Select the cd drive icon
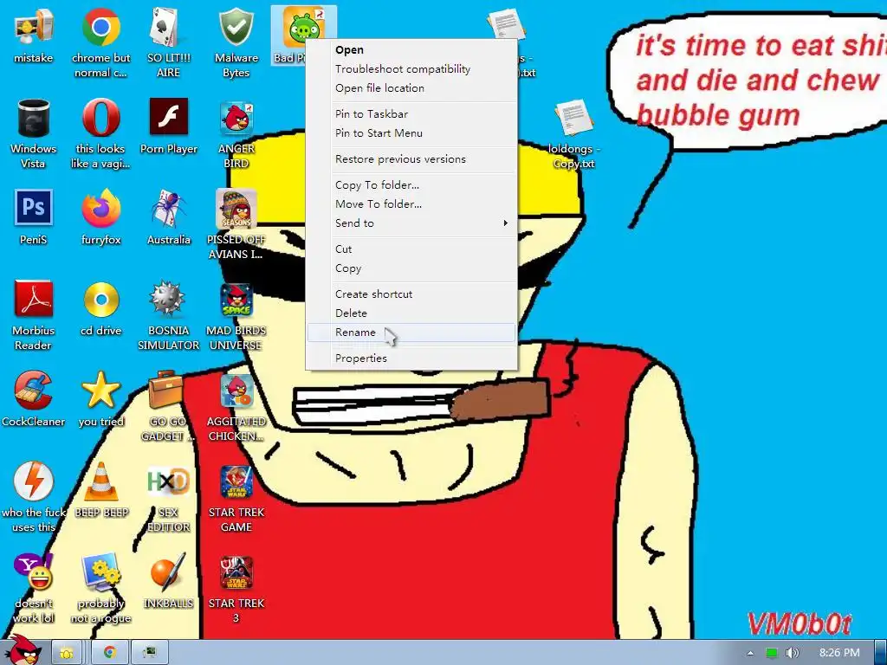The width and height of the screenshot is (887, 665). point(100,308)
